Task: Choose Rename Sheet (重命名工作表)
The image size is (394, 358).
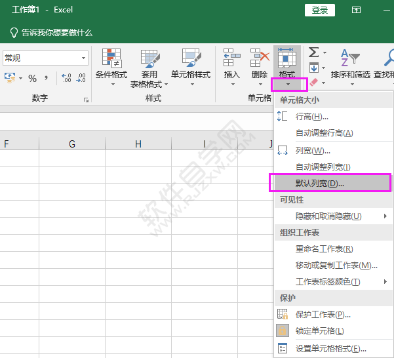Action: [334, 249]
